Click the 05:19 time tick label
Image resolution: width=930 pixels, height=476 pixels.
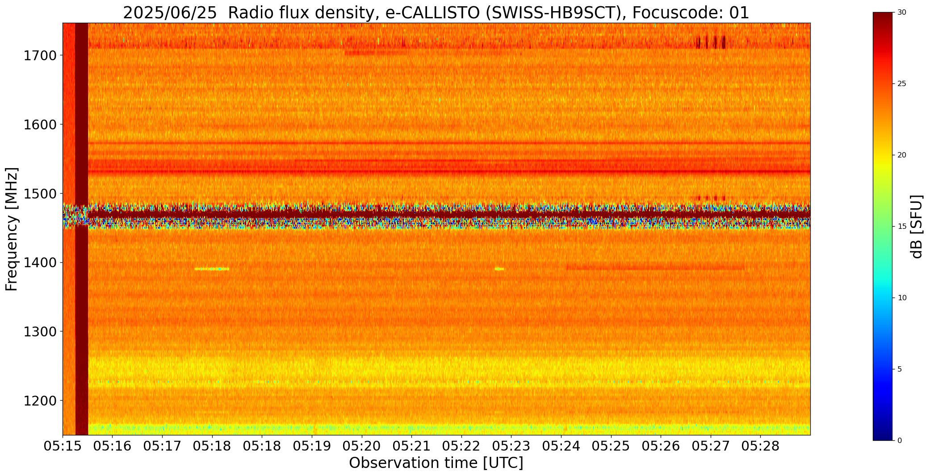click(312, 446)
